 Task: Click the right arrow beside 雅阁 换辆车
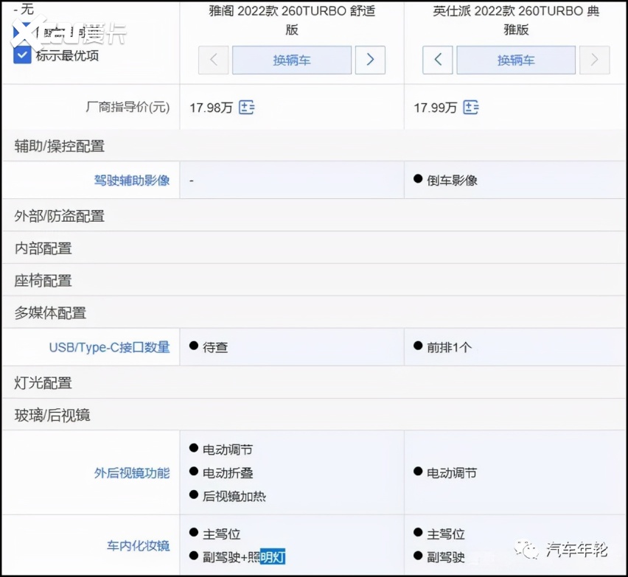[370, 60]
